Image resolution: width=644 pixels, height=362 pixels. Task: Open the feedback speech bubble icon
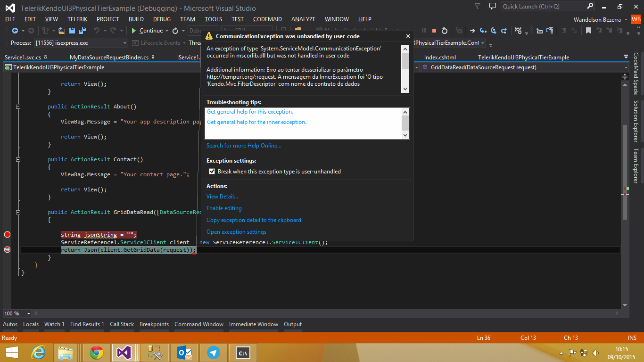[x=493, y=7]
